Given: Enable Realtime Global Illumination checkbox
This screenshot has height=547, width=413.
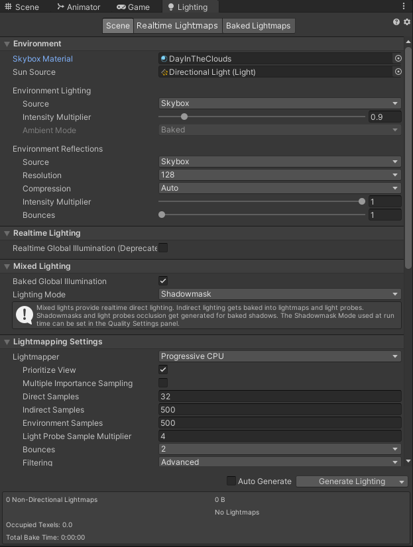Looking at the screenshot, I should tap(163, 248).
